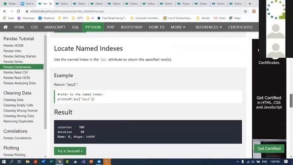Open Pandas Read CSV in the sidebar
Image resolution: width=293 pixels, height=165 pixels.
pos(16,72)
